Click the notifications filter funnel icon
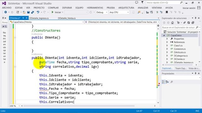202x113 pixels. point(142,3)
